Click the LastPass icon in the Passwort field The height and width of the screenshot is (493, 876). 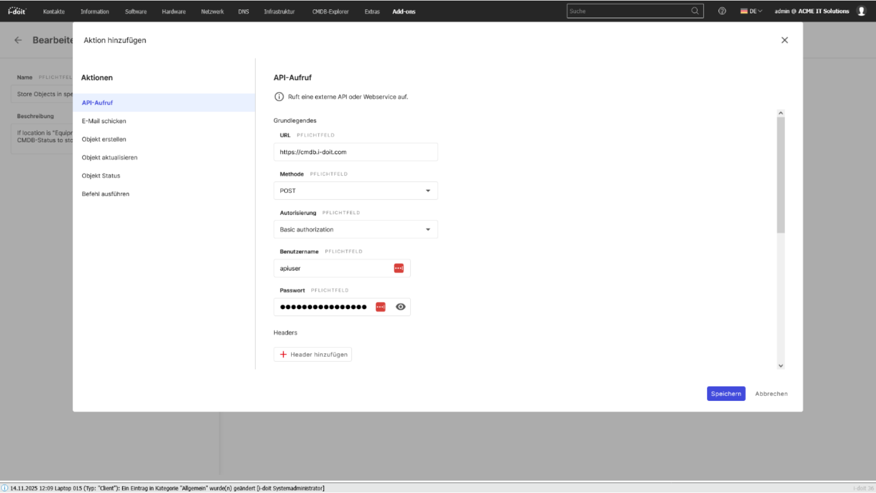coord(380,306)
